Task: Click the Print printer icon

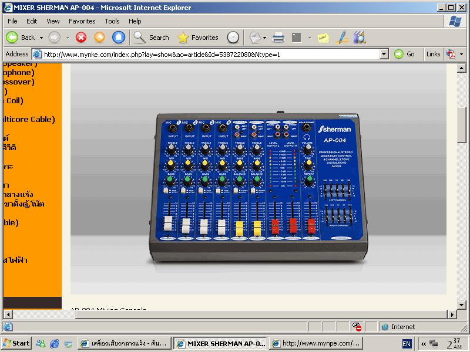Action: pos(278,38)
